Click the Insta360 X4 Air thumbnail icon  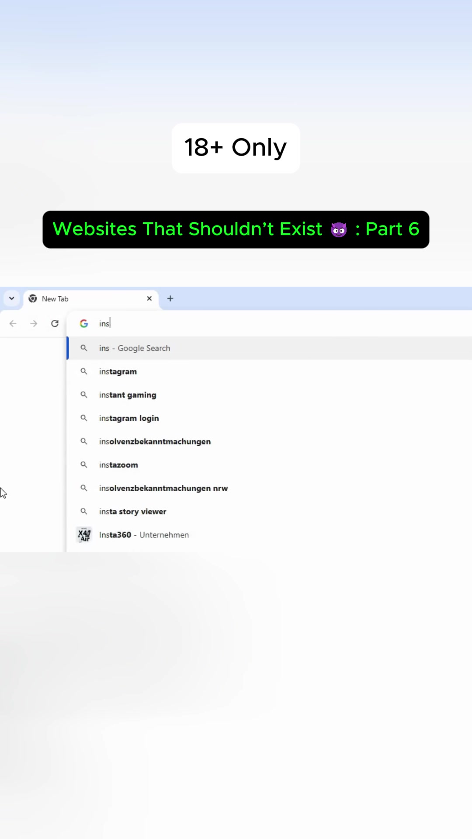[x=84, y=534]
